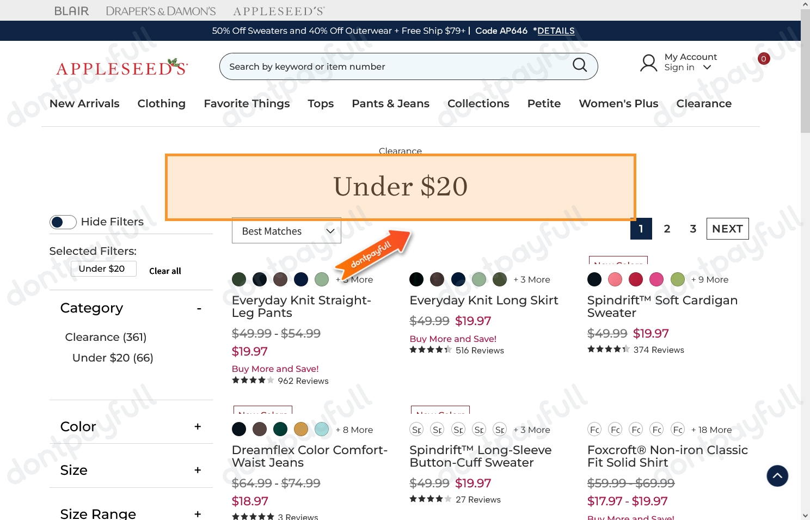810x520 pixels.
Task: Click the NEXT page button
Action: click(x=727, y=229)
